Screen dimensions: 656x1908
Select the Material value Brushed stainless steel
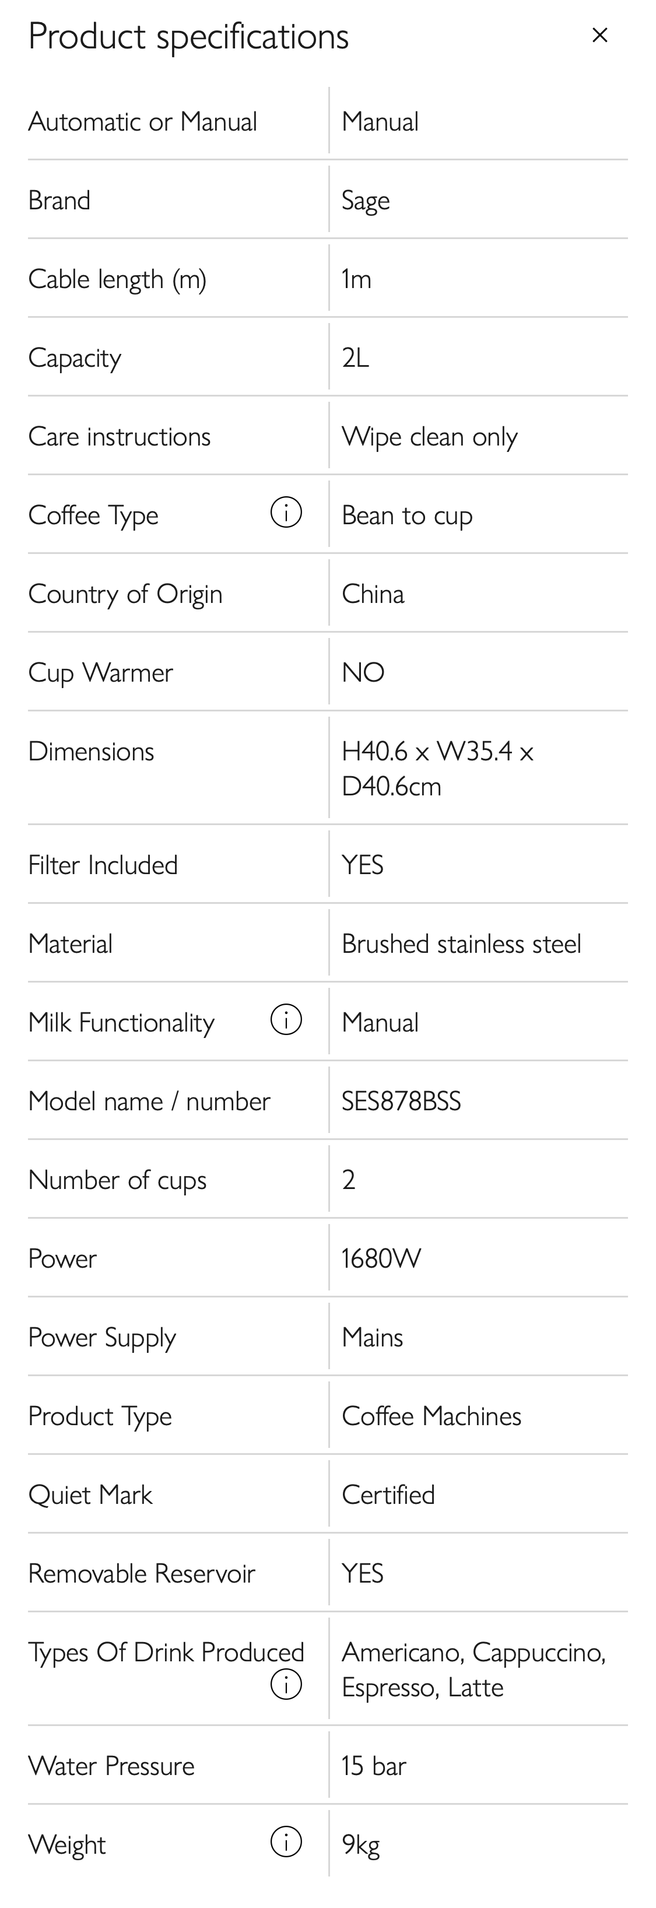click(x=462, y=943)
